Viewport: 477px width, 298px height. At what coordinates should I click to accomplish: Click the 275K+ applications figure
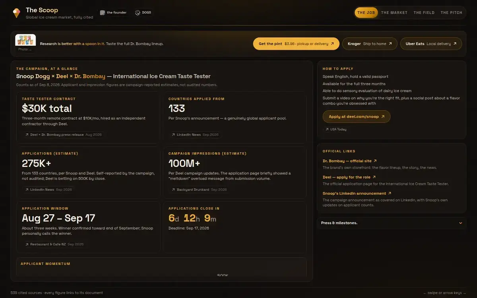(37, 163)
